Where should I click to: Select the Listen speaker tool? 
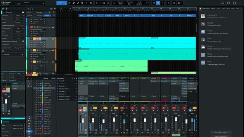pyautogui.click(x=91, y=3)
